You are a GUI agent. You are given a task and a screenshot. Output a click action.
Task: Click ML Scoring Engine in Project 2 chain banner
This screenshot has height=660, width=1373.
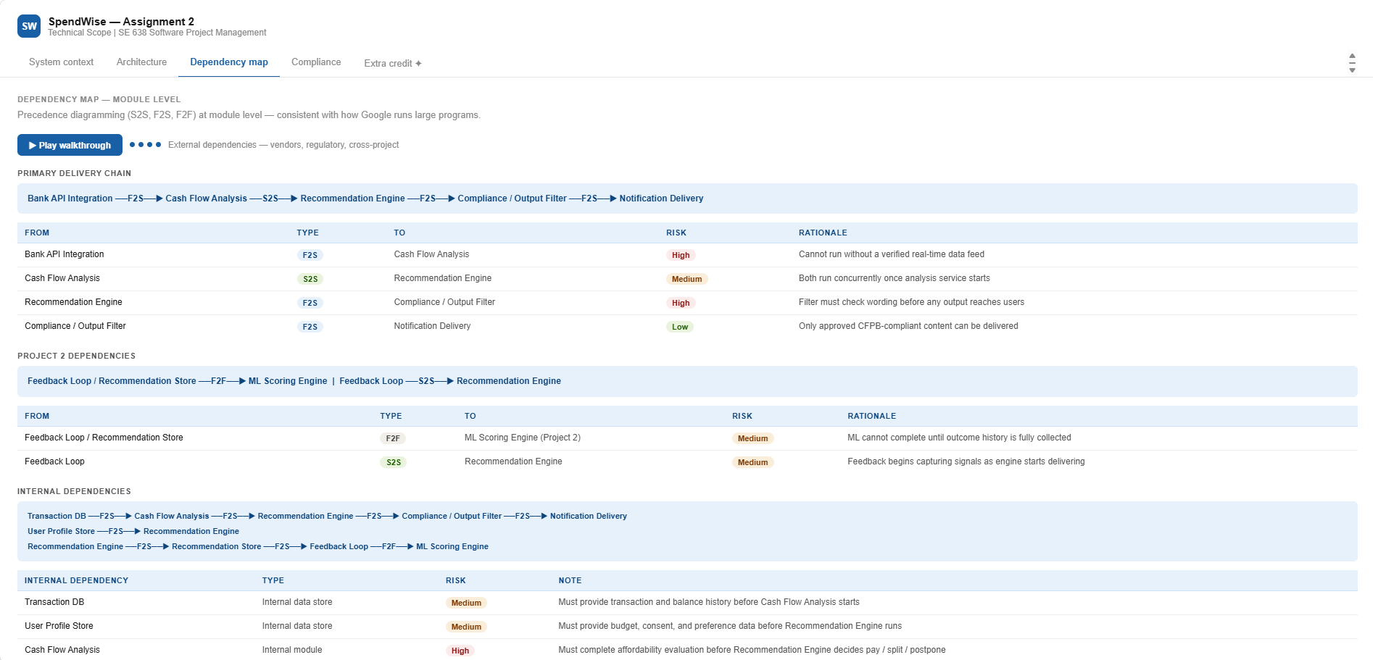(x=288, y=381)
